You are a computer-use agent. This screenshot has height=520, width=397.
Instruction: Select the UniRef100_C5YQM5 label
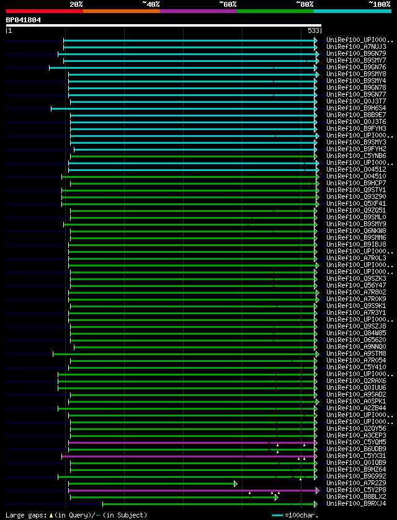coord(356,442)
